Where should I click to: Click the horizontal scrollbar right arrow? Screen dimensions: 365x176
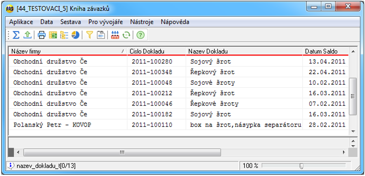pyautogui.click(x=344, y=153)
